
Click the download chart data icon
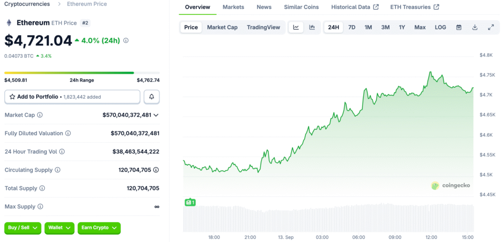(475, 27)
